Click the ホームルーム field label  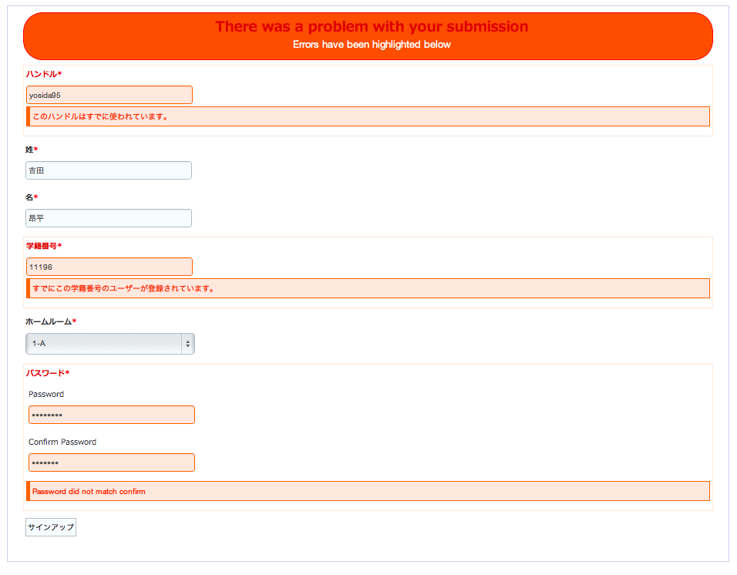click(x=50, y=321)
